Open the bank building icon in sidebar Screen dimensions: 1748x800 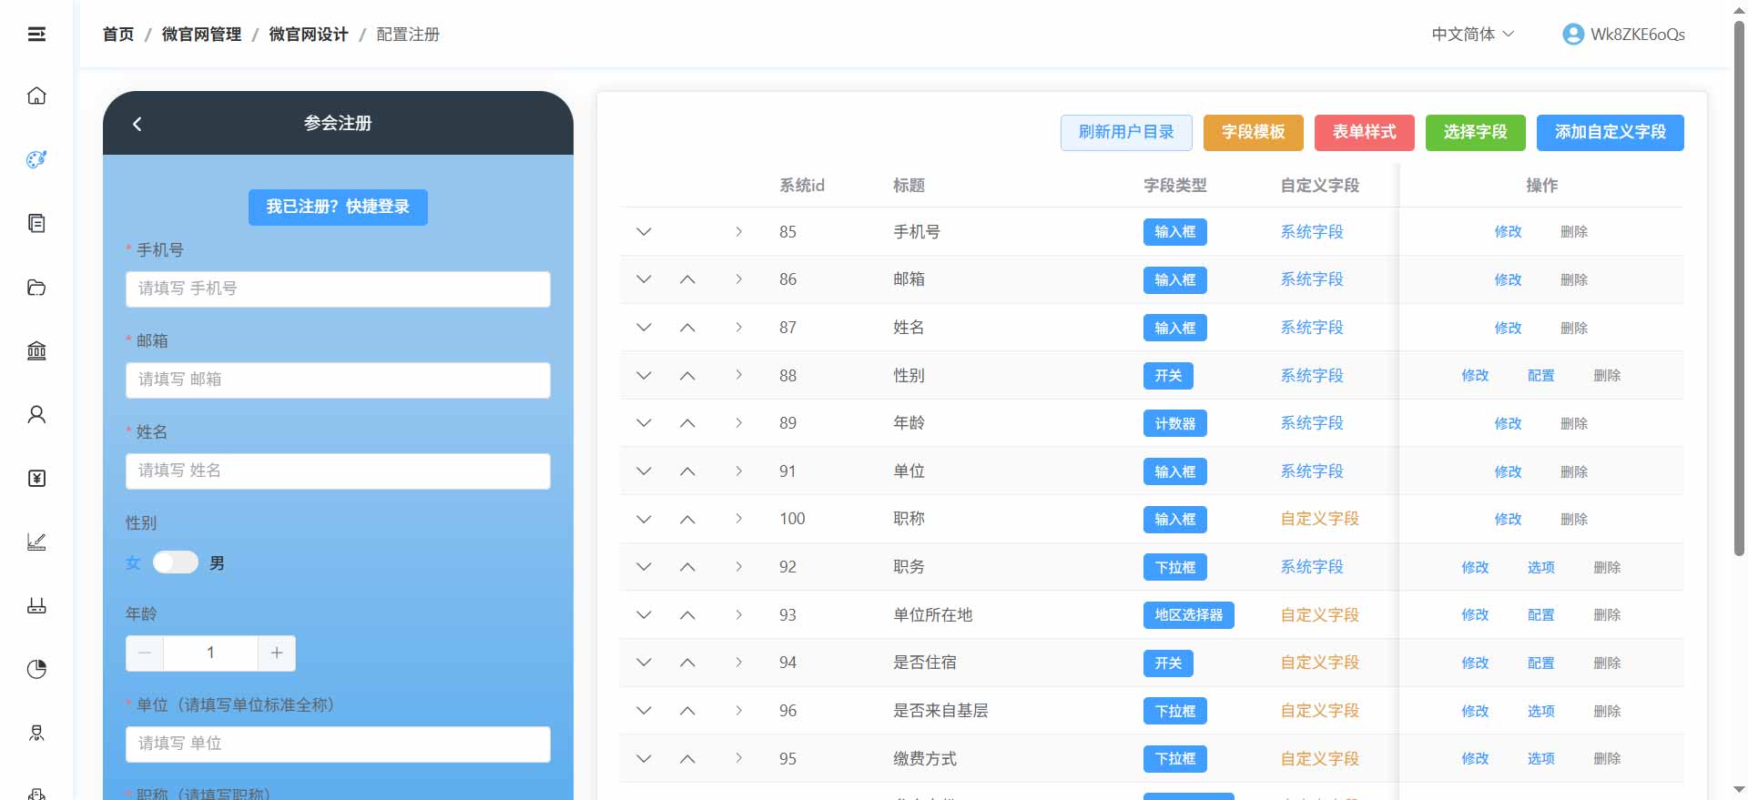pyautogui.click(x=36, y=350)
